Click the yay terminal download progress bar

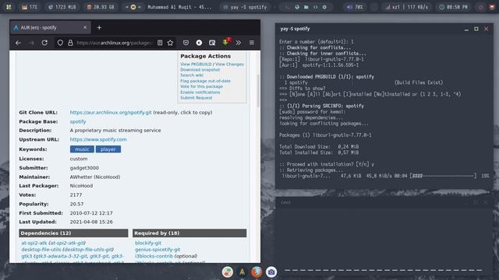[x=443, y=176]
